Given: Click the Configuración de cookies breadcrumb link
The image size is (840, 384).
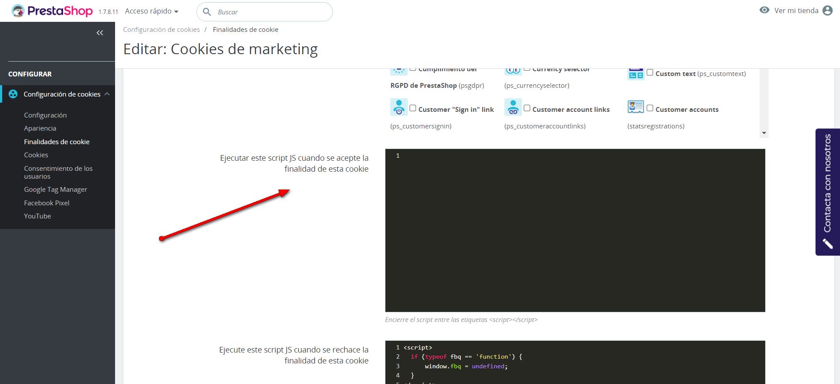Looking at the screenshot, I should (161, 29).
